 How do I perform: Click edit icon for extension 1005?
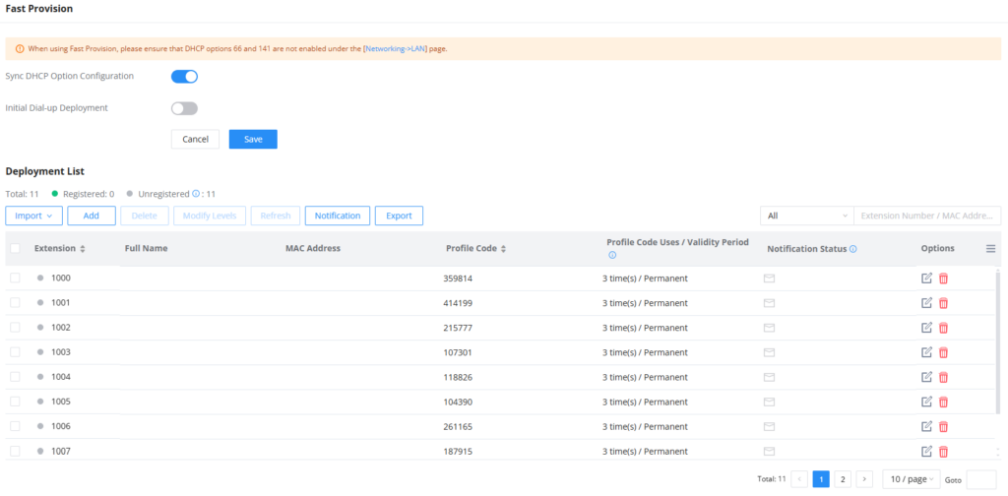(926, 402)
